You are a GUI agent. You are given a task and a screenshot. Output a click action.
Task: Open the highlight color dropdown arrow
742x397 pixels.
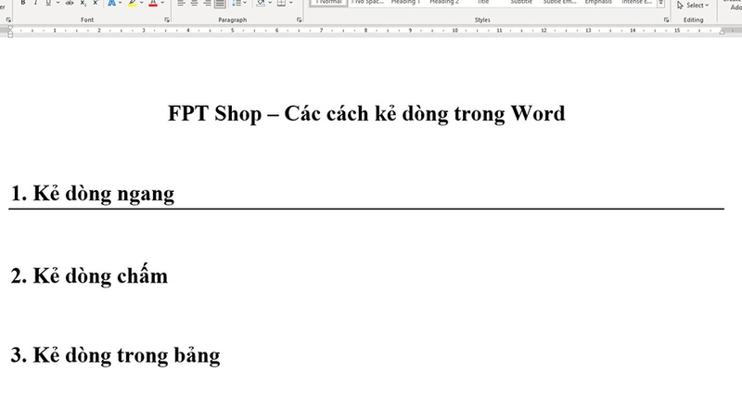[x=142, y=3]
